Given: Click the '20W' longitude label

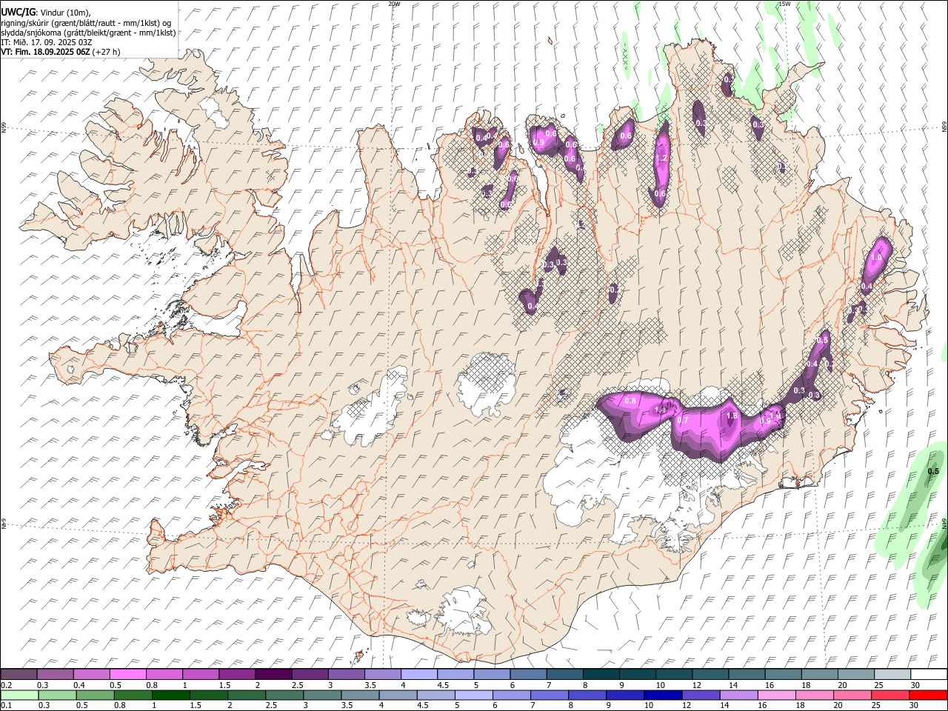Looking at the screenshot, I should coord(394,4).
